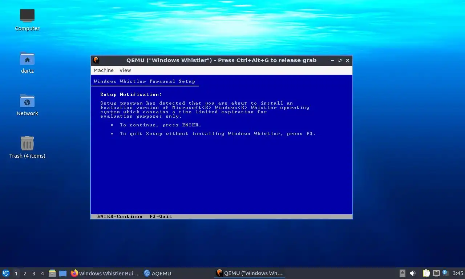The width and height of the screenshot is (465, 279).
Task: Open the wired network tray icon
Action: (436, 273)
